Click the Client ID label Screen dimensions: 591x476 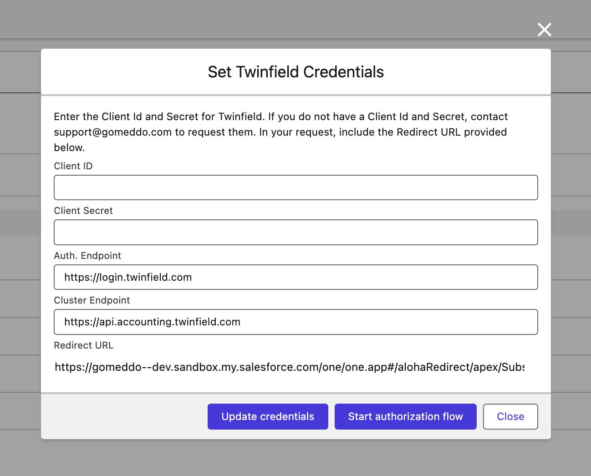[73, 166]
